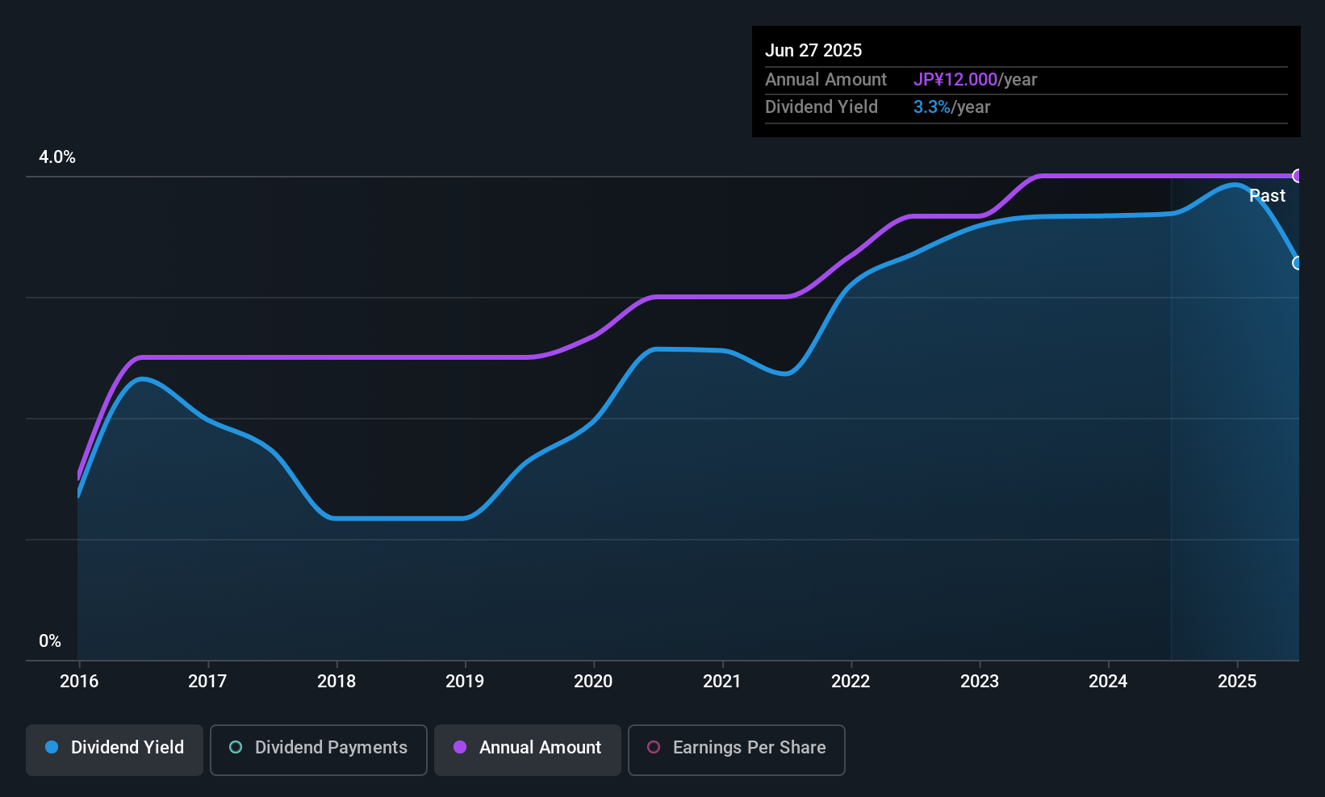Click the Past label on chart
1325x797 pixels.
(x=1267, y=195)
